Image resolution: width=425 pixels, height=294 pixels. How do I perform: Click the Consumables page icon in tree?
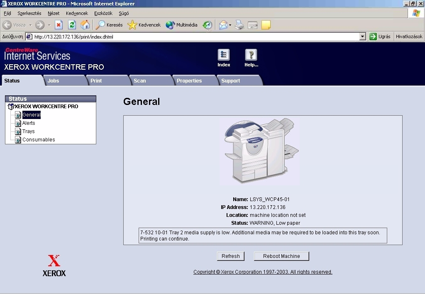click(18, 140)
